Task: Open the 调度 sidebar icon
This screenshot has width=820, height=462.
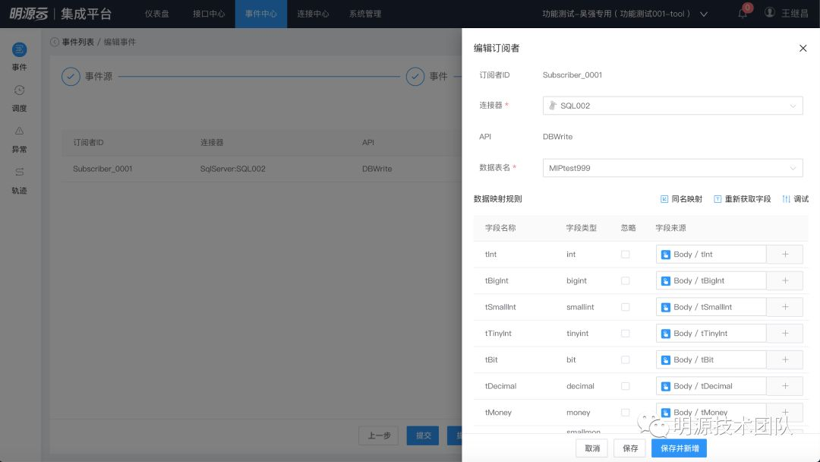Action: [x=19, y=90]
